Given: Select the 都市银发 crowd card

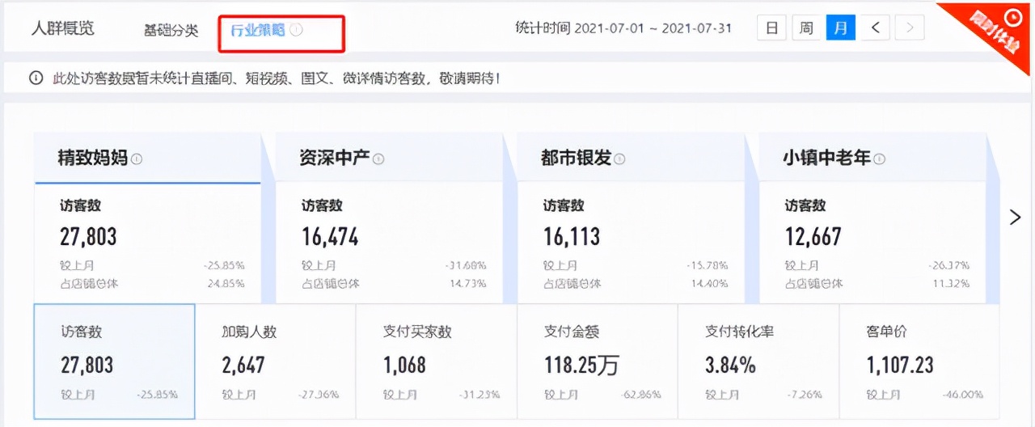Looking at the screenshot, I should [631, 218].
